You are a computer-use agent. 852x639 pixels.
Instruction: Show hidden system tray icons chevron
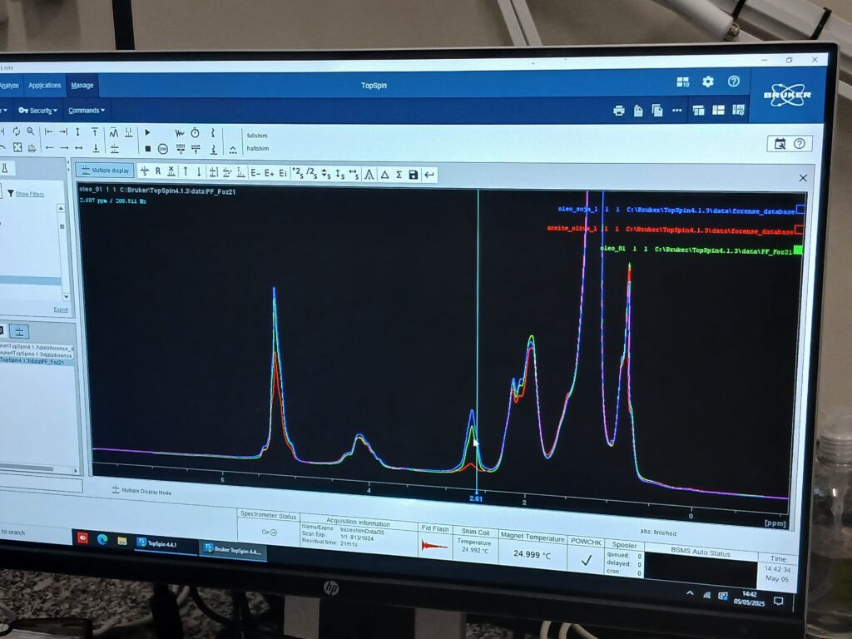pyautogui.click(x=690, y=593)
